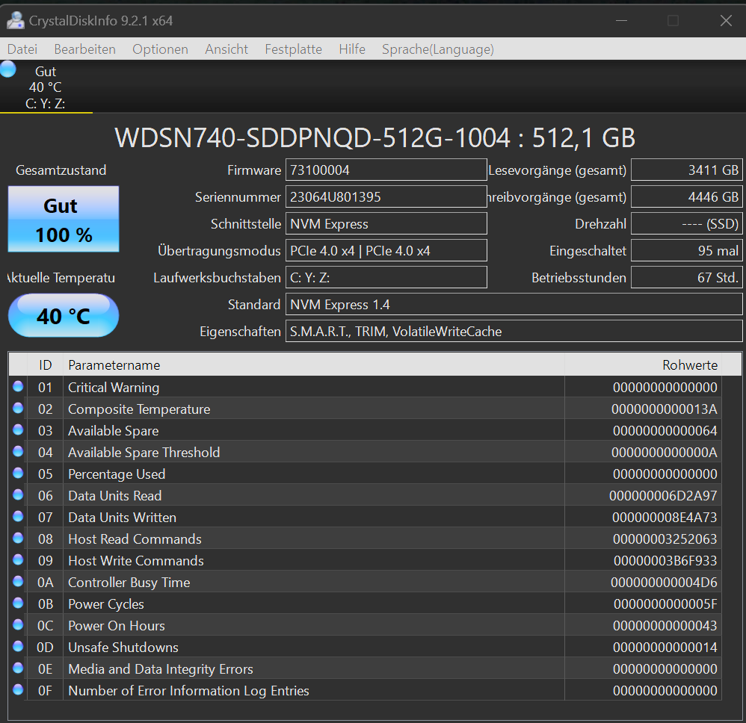Click the 40 °C temperature button
This screenshot has width=746, height=723.
point(64,316)
